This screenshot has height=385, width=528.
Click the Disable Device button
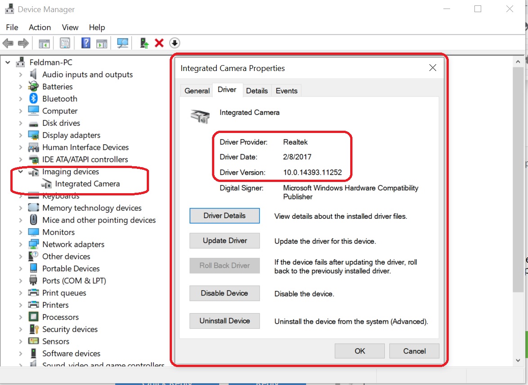coord(224,293)
